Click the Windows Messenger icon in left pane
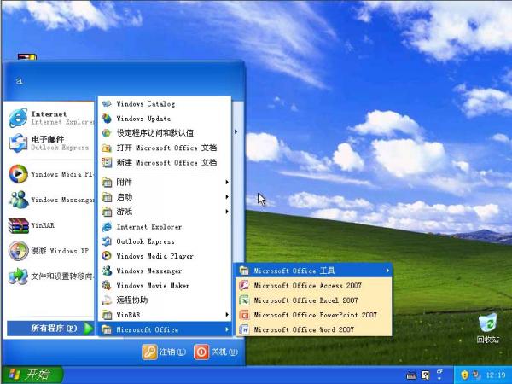 pyautogui.click(x=18, y=200)
